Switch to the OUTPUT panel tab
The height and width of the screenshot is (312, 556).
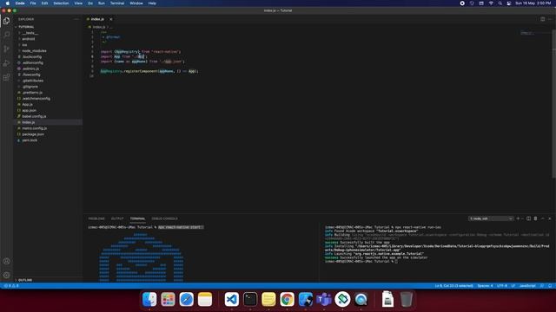pyautogui.click(x=117, y=218)
